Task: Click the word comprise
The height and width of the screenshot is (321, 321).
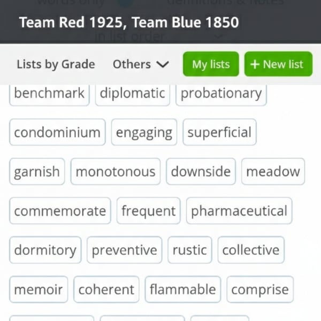Action: (260, 289)
